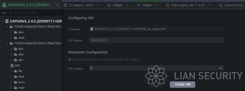The height and width of the screenshot is (91, 245).
Task: Expand the proc folder in the tree
Action: (11, 82)
